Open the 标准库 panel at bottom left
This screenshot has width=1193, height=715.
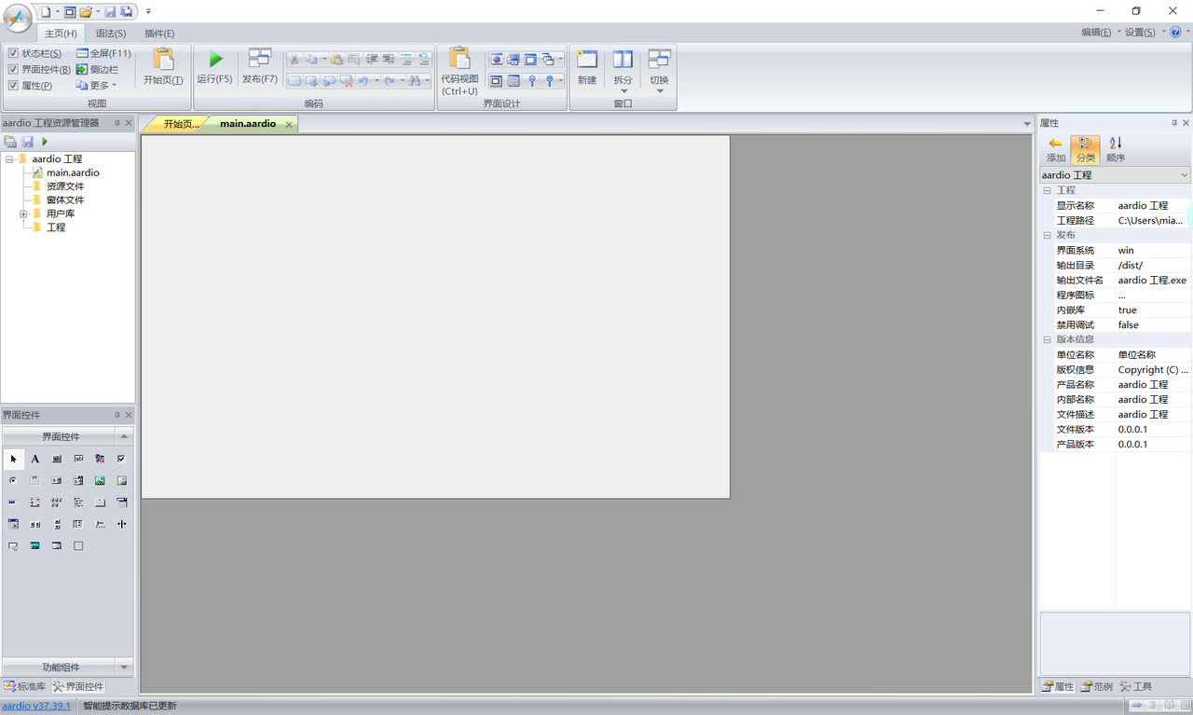(25, 686)
